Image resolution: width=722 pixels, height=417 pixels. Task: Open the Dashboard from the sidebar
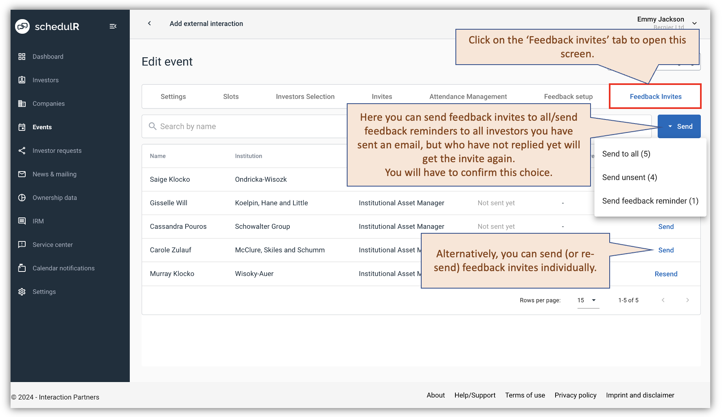coord(48,56)
